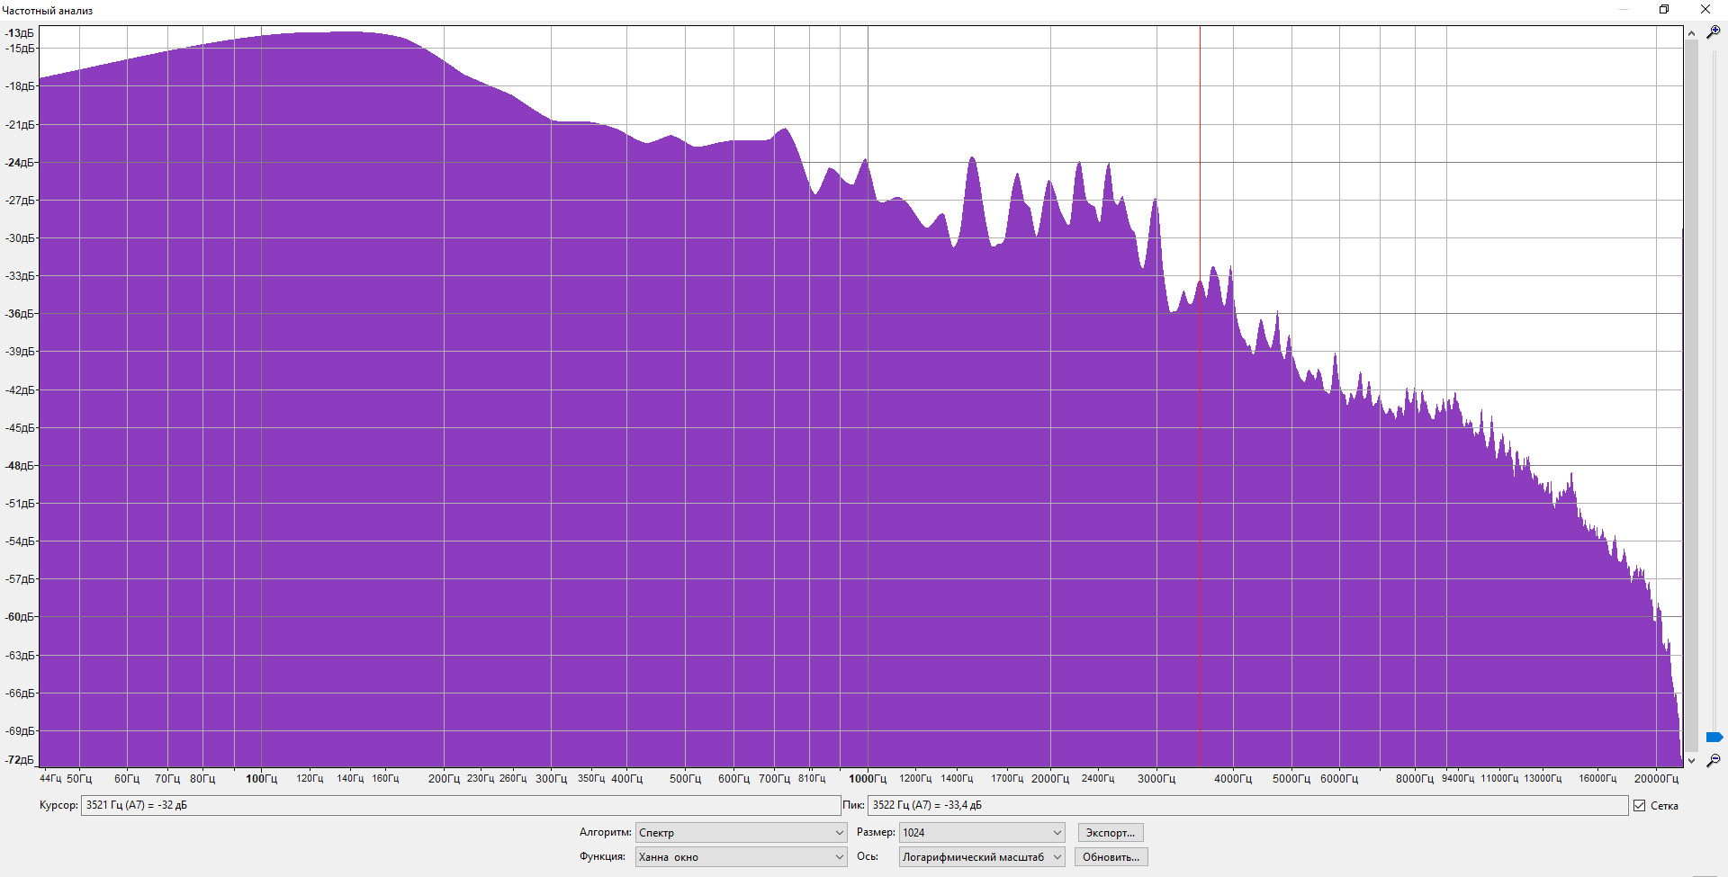Click the zoom out magnifier icon

pos(1714,761)
